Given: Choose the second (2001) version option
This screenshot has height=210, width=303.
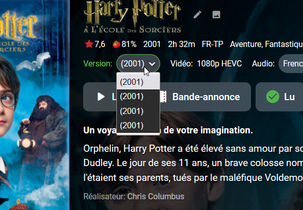Looking at the screenshot, I should coord(138,97).
